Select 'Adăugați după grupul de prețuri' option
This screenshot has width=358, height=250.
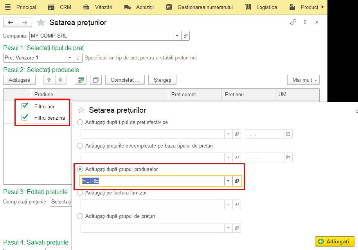[x=80, y=216]
